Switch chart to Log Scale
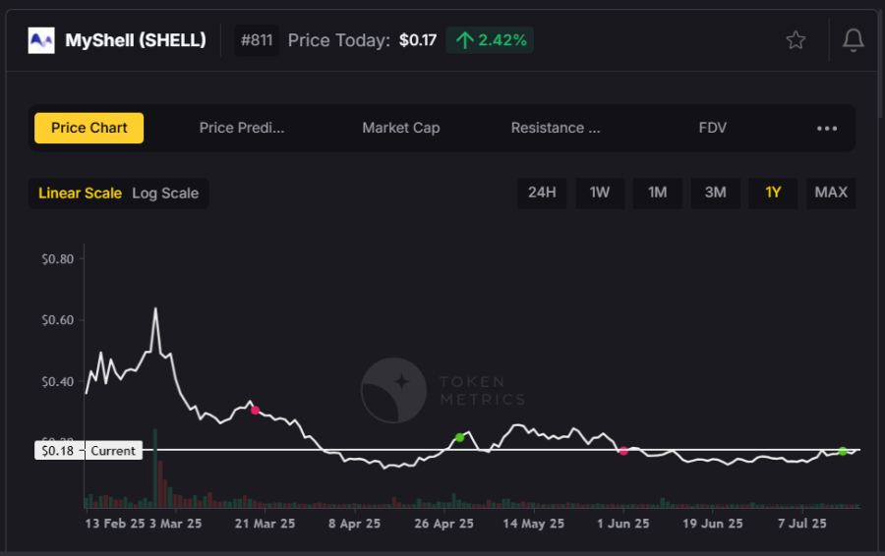Viewport: 885px width, 556px height. pos(165,194)
